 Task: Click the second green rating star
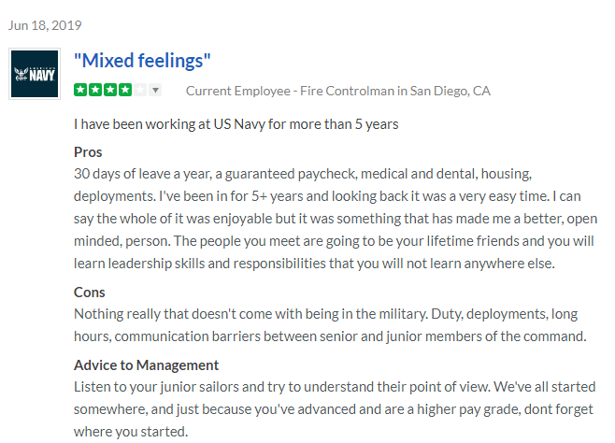coord(94,91)
